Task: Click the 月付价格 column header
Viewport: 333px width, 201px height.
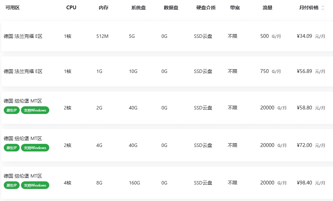Action: click(309, 8)
